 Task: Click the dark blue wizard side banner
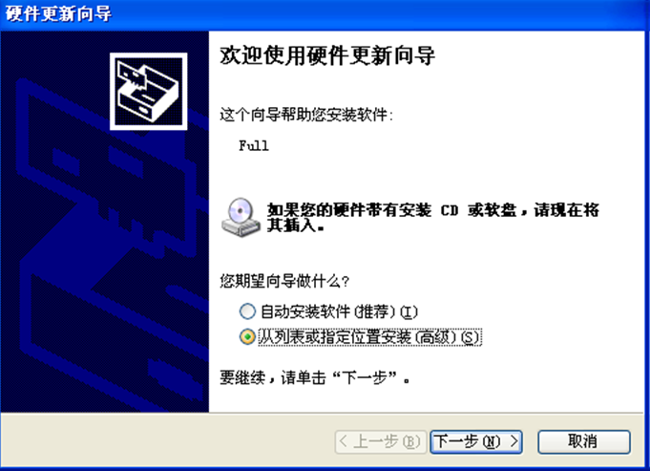tap(104, 222)
